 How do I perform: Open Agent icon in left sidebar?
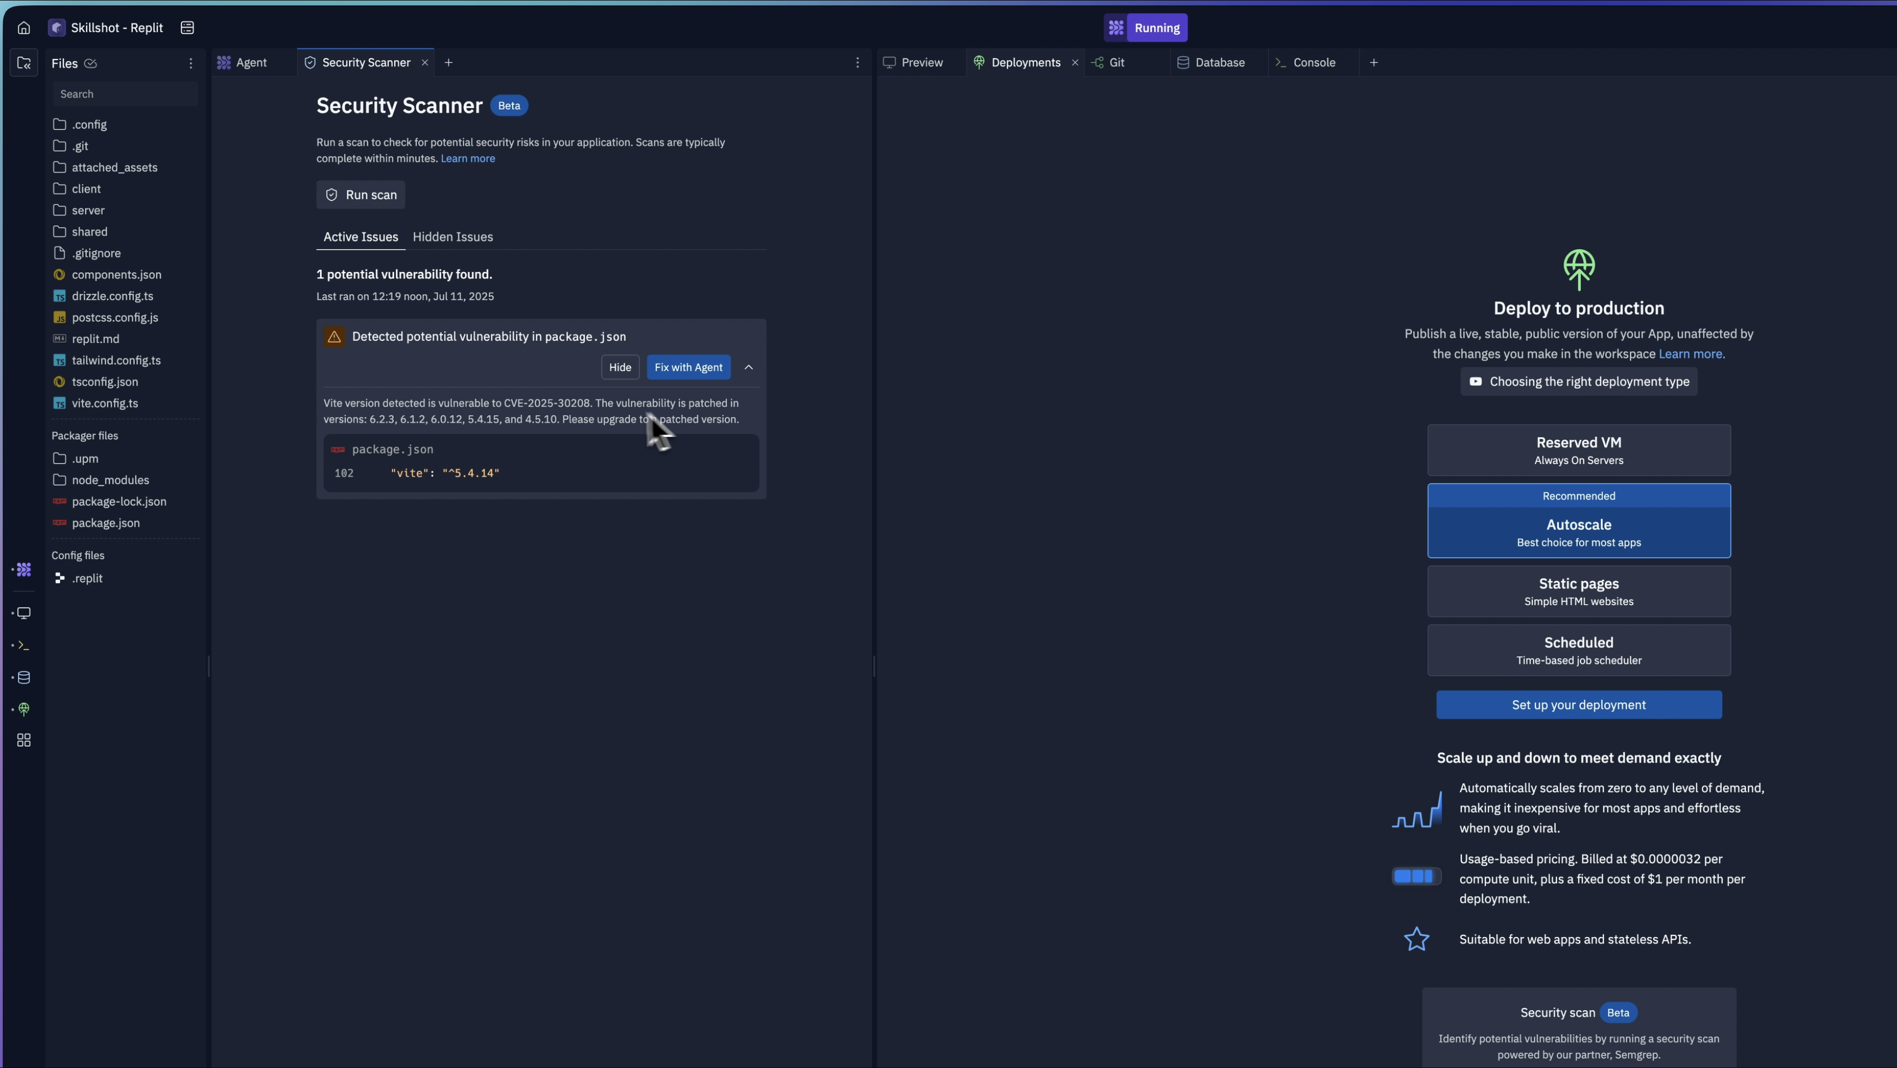[23, 569]
